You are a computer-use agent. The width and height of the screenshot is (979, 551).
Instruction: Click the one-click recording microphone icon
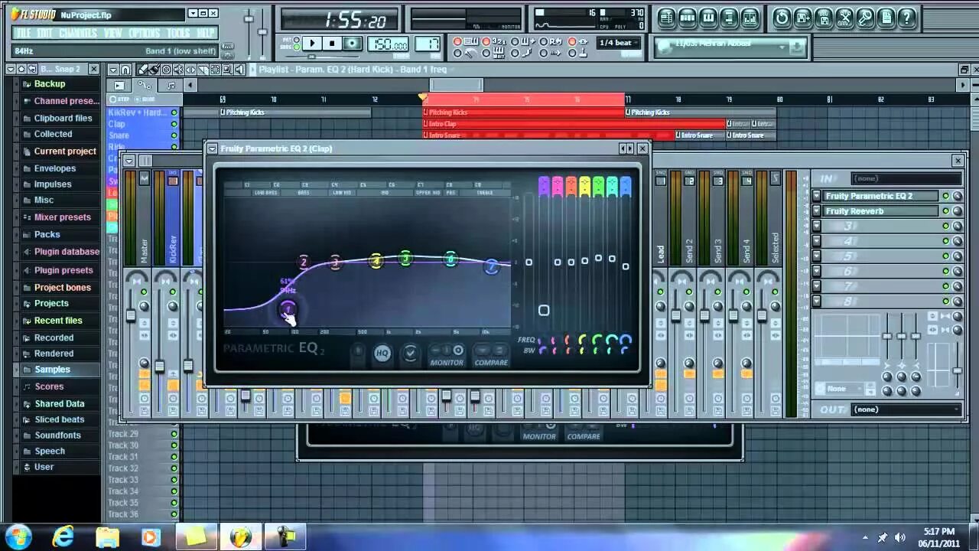(865, 18)
